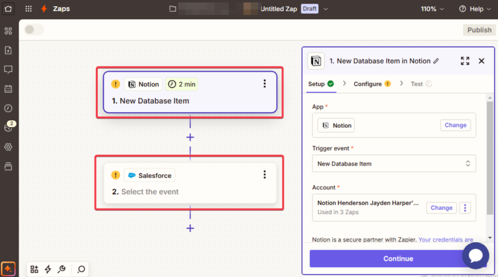498x277 pixels.
Task: Open the orange AI sparkle button
Action: 8,269
